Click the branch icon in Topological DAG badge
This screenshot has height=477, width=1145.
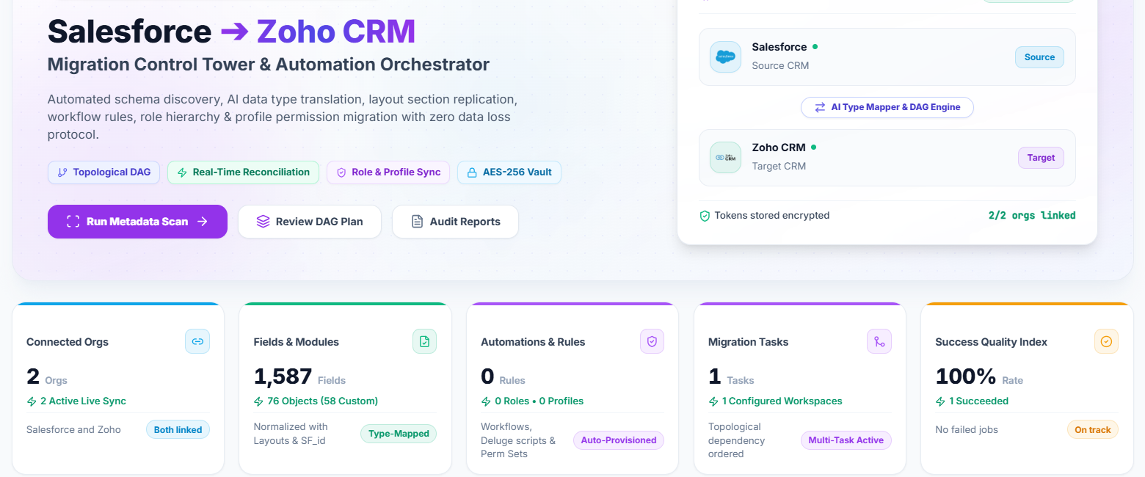[x=62, y=172]
